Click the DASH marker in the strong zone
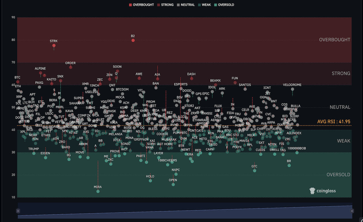 tap(191, 78)
